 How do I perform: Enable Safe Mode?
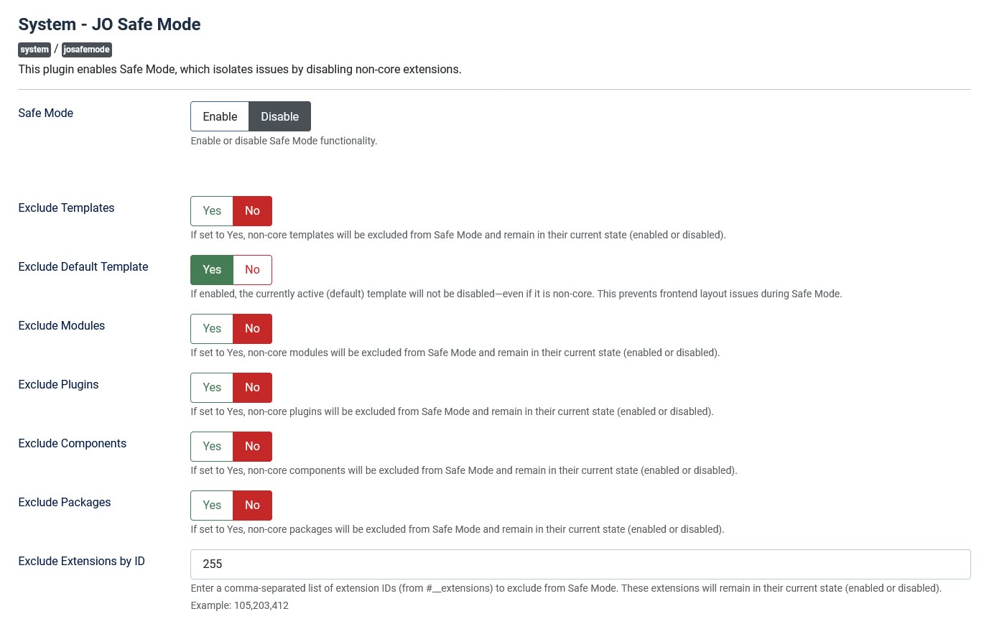[220, 116]
